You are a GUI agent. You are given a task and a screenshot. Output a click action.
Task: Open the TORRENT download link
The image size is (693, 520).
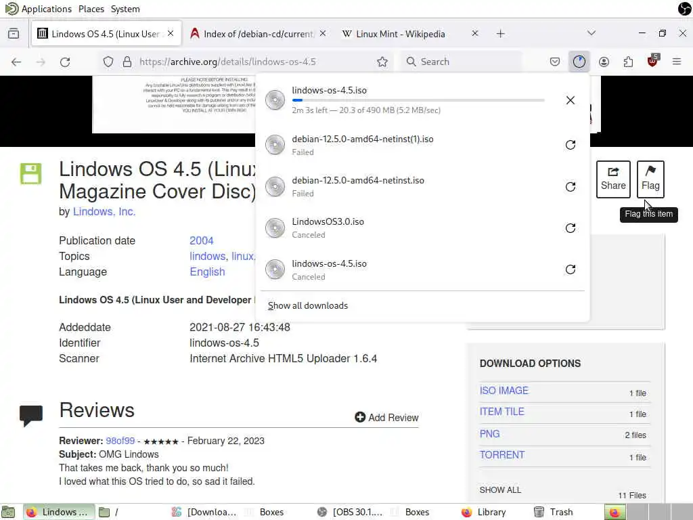click(x=502, y=456)
